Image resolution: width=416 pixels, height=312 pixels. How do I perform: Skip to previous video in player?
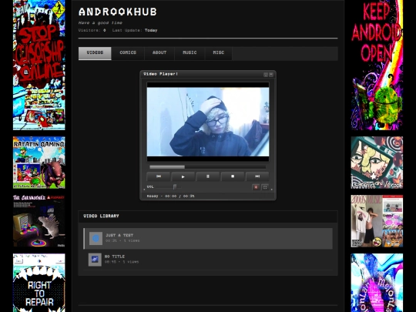tap(159, 176)
